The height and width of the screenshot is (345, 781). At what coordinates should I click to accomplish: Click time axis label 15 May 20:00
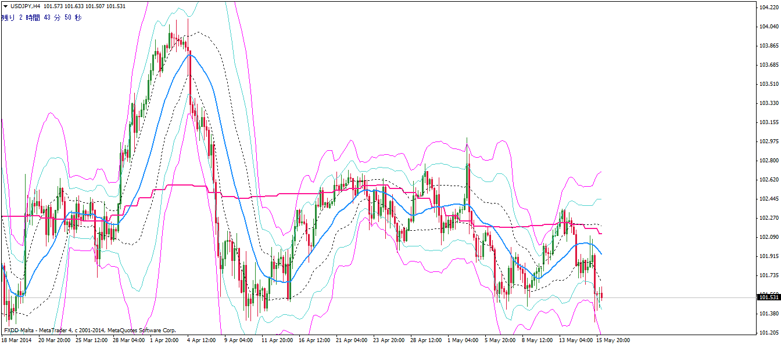[613, 340]
